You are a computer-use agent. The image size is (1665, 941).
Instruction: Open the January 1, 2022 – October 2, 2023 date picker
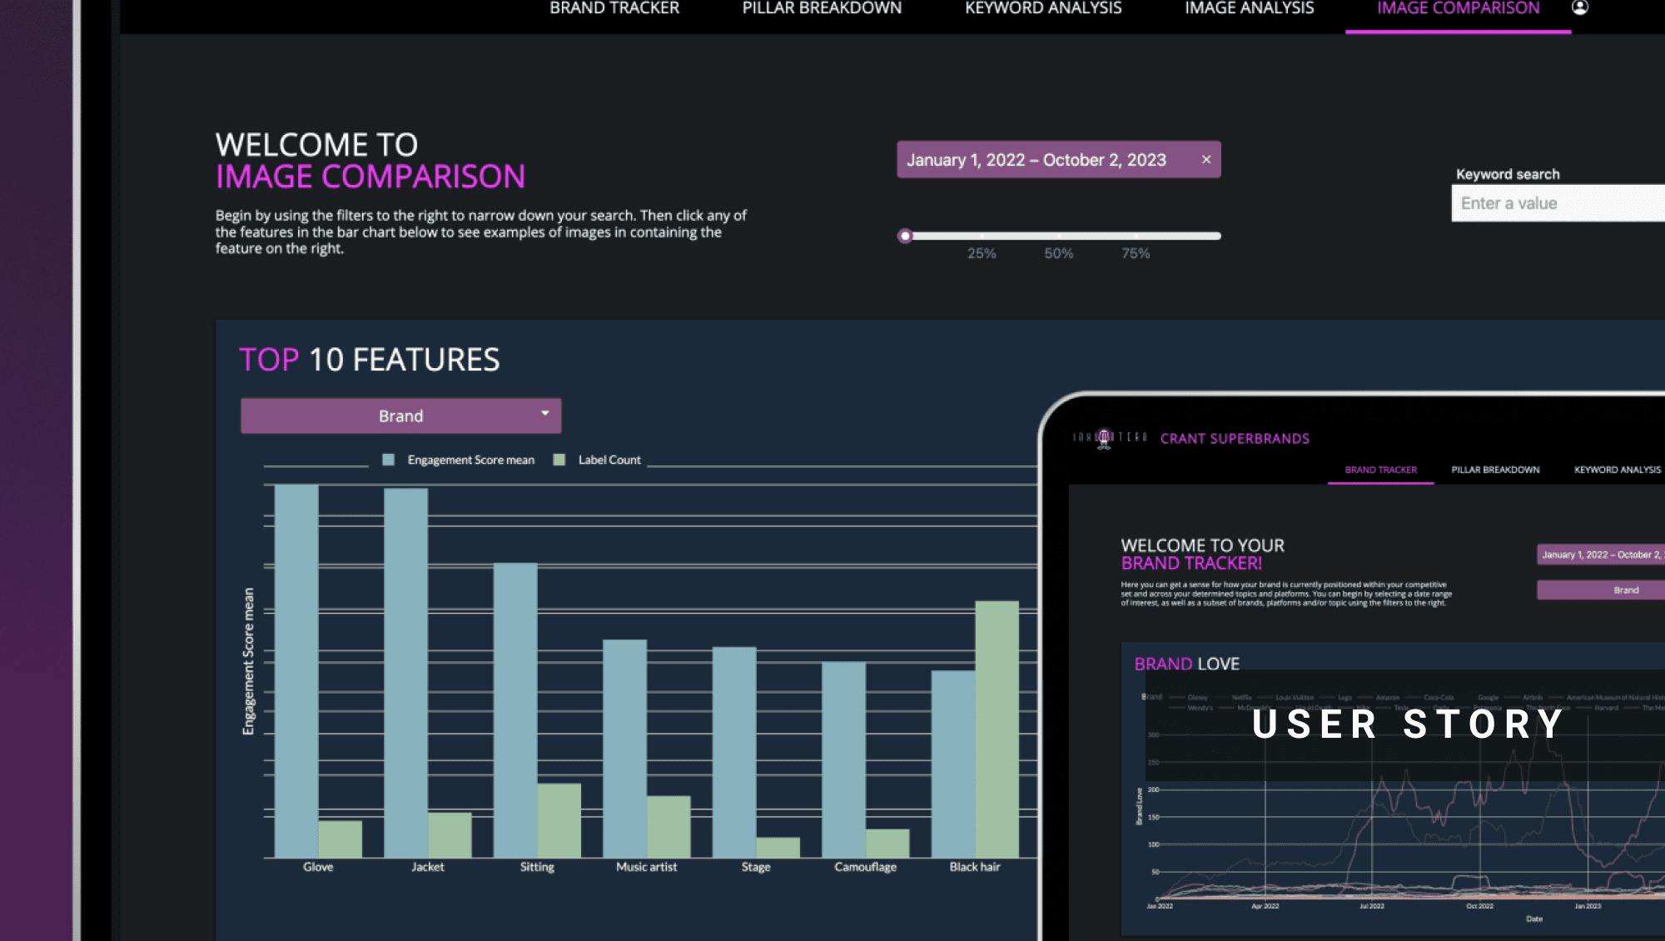[x=1036, y=160]
